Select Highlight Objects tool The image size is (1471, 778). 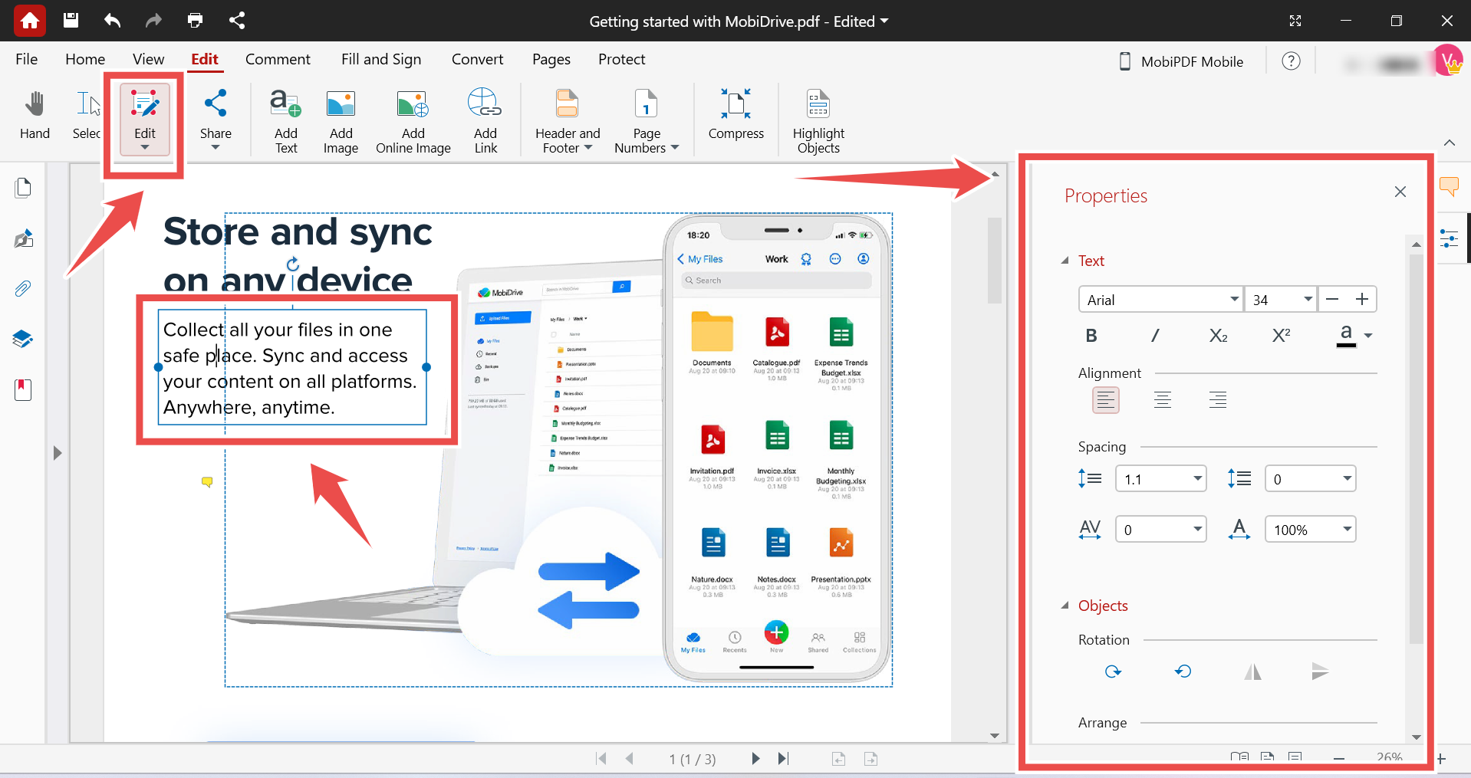pos(818,119)
